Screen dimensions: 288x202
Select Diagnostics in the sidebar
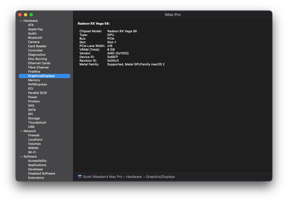tap(37, 55)
